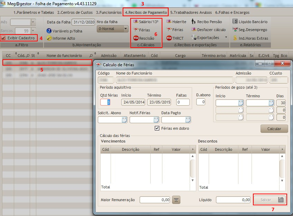Open the Solicit. Abono date picker
This screenshot has height=216, width=293.
click(124, 120)
